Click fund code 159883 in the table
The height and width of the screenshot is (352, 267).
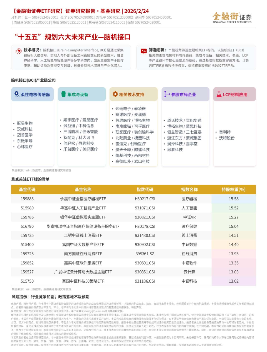pos(27,199)
